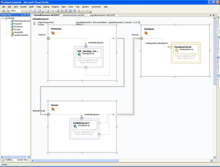Select the AW_Hosting_Ser server box title
Image resolution: width=220 pixels, height=167 pixels.
click(88, 51)
